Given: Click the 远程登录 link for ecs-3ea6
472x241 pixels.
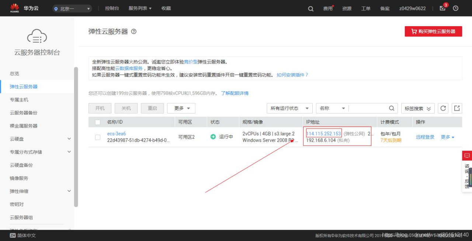Looking at the screenshot, I should click(x=425, y=137).
